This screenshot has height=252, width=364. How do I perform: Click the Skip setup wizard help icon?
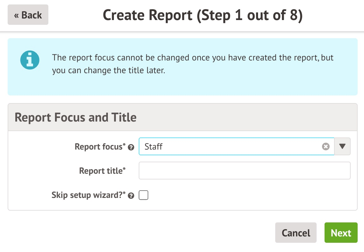[131, 196]
